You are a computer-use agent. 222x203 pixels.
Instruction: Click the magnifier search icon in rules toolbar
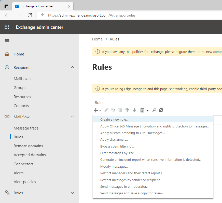(x=154, y=110)
